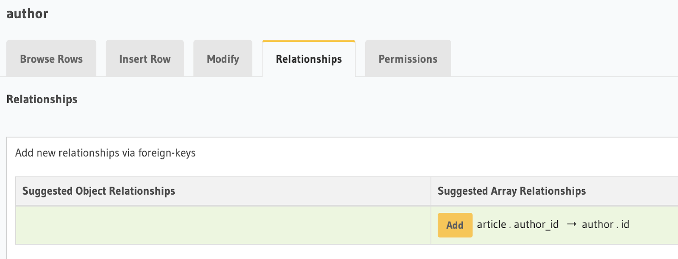This screenshot has height=259, width=678.
Task: Select the Modify tab
Action: pos(222,59)
